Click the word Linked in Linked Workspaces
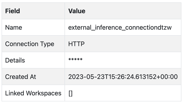The image size is (185, 103). click(15, 93)
